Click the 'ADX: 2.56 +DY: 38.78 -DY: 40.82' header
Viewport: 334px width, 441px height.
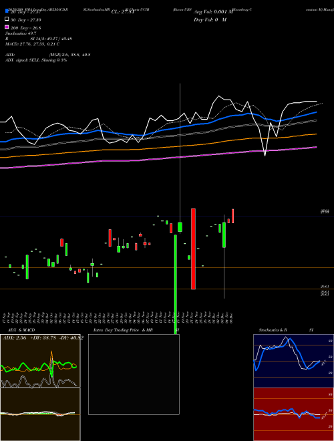[43, 338]
